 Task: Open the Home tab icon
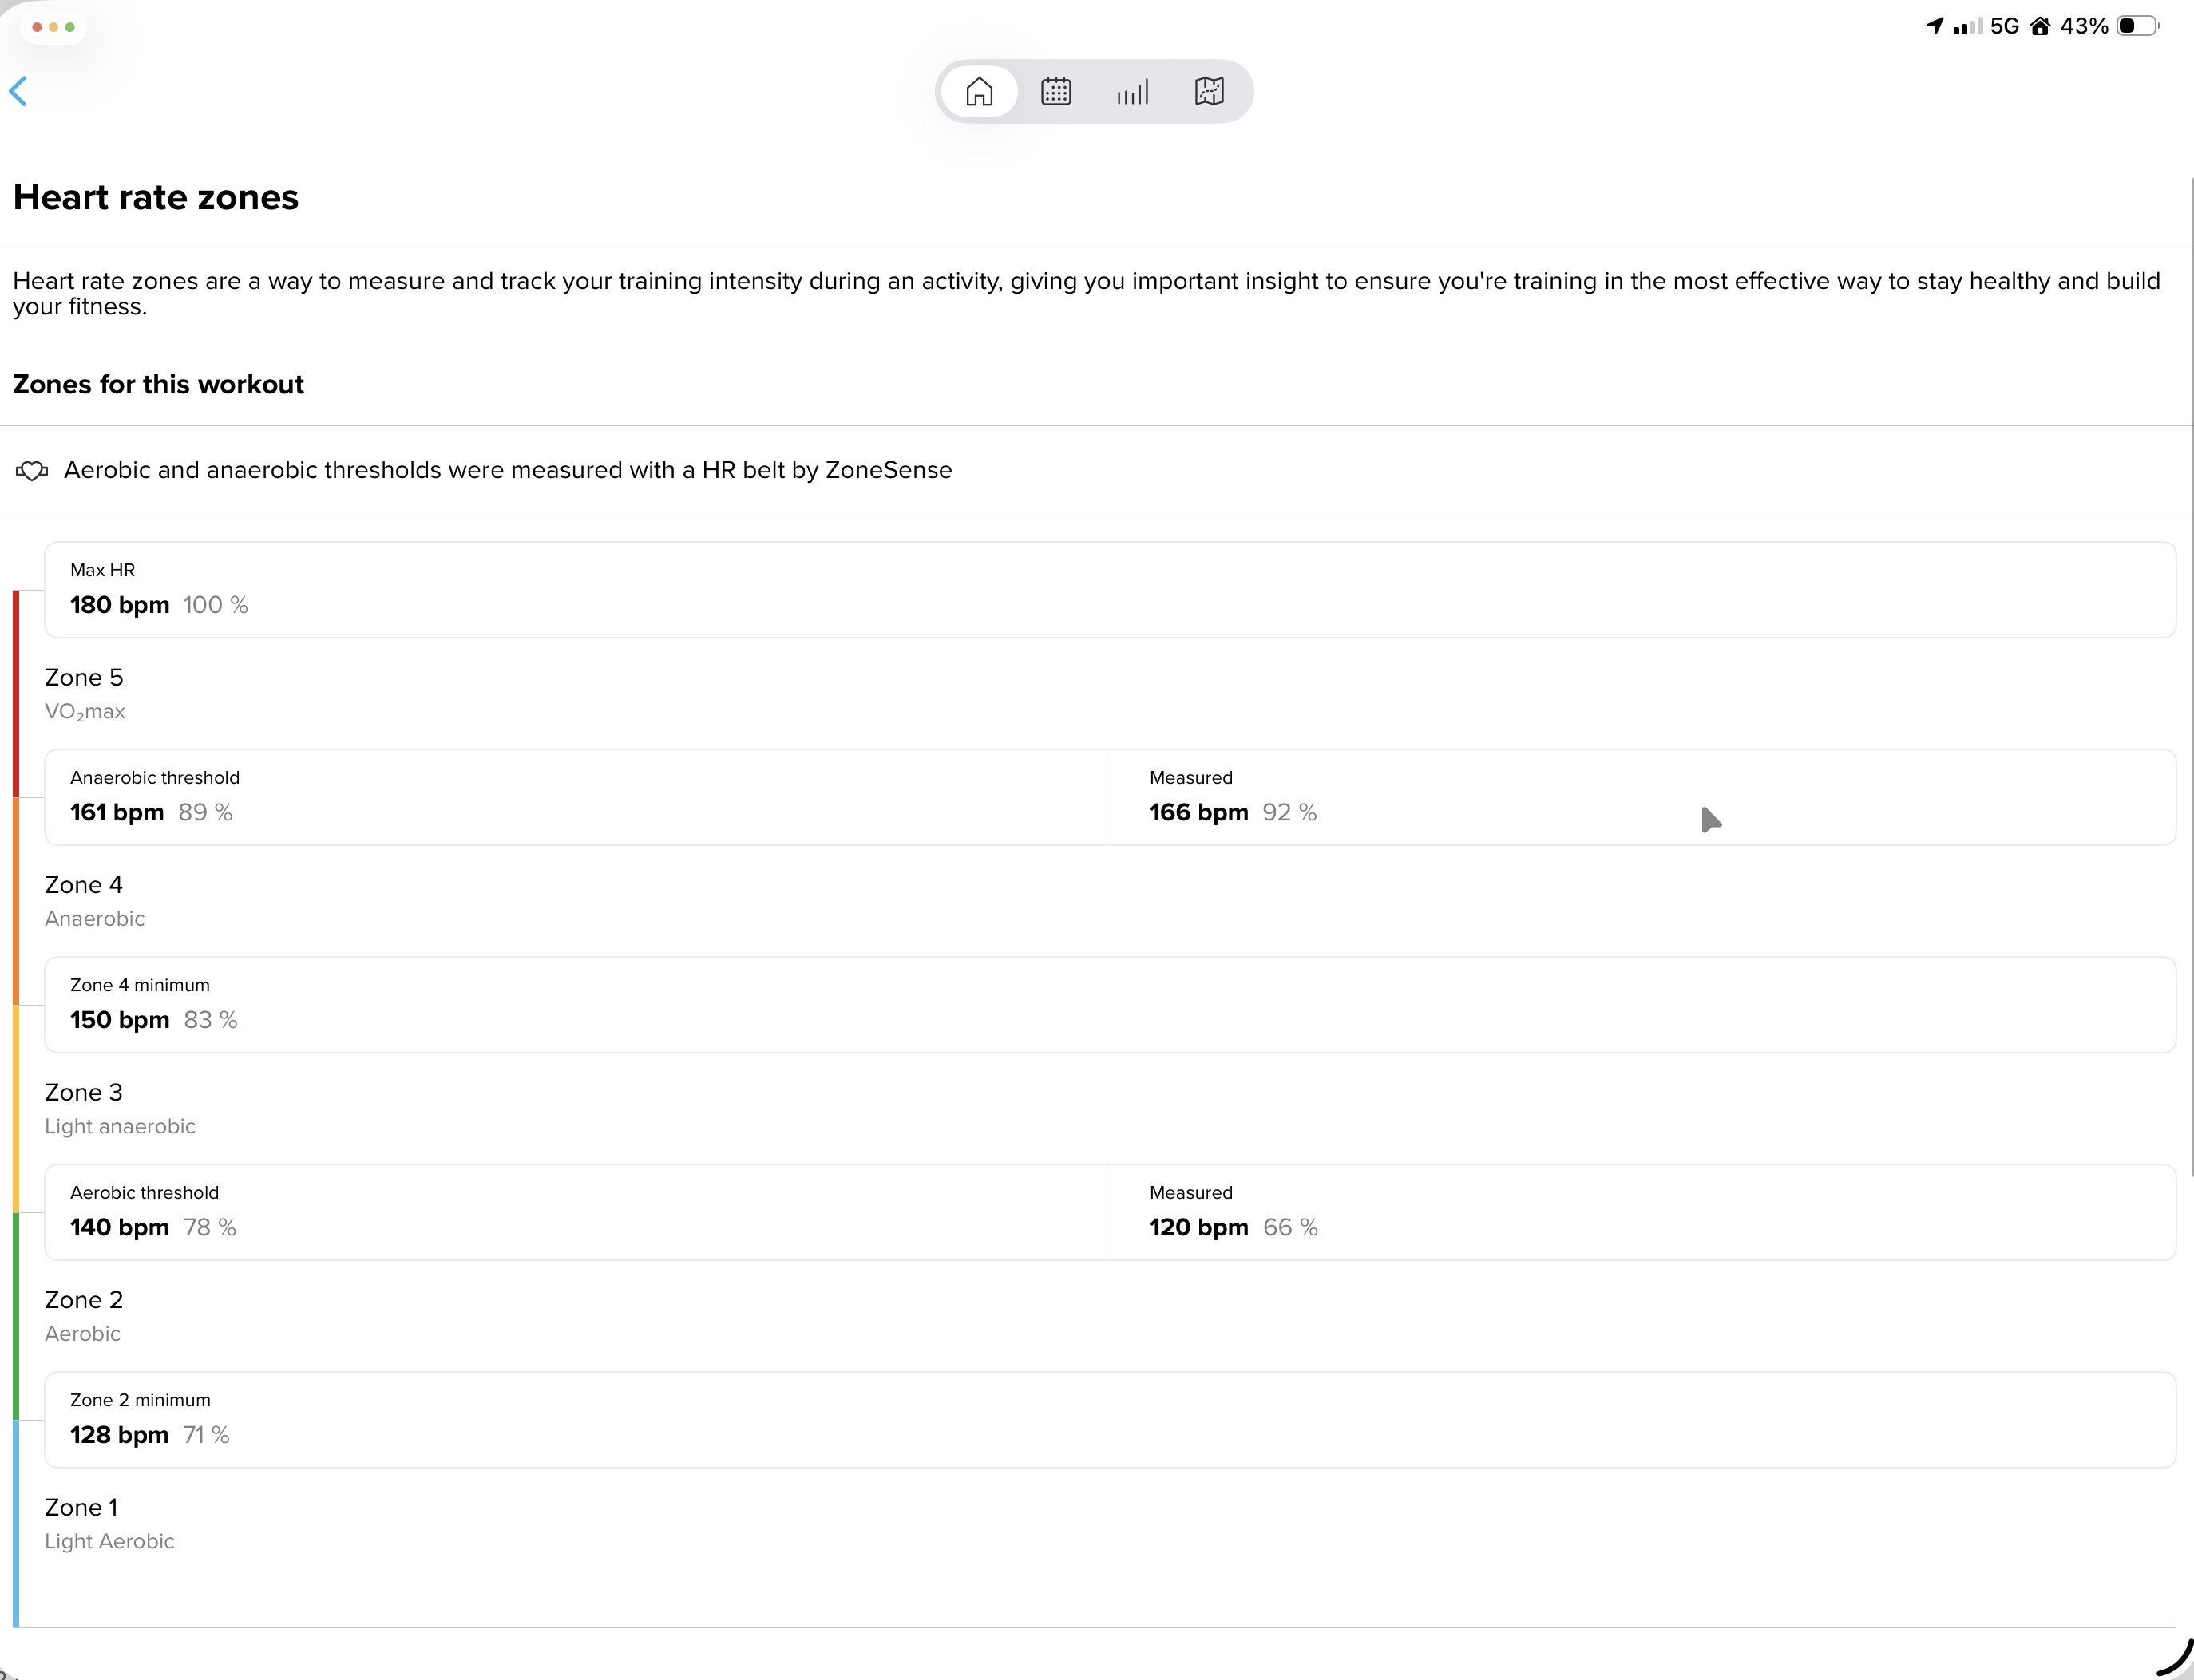coord(980,92)
